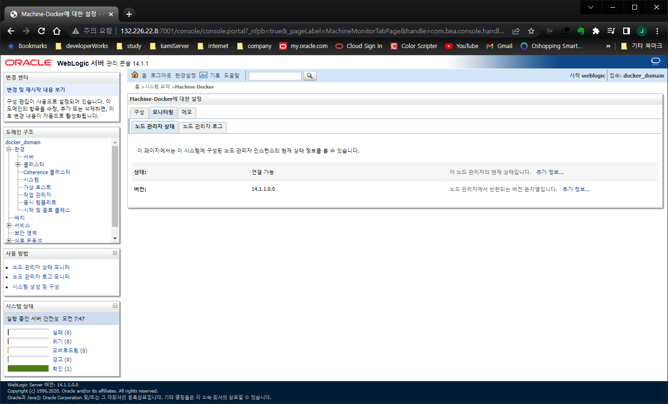Click 추가 정보 link for 상태
This screenshot has width=668, height=404.
[x=549, y=172]
